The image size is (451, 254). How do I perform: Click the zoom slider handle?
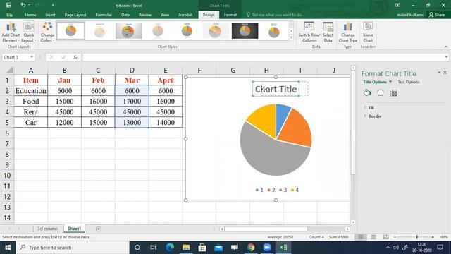(416, 237)
